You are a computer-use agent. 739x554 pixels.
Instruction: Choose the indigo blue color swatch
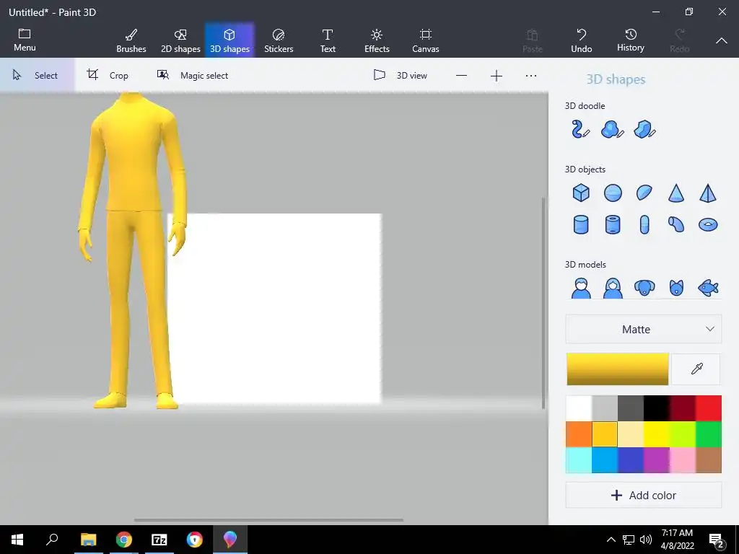tap(631, 460)
